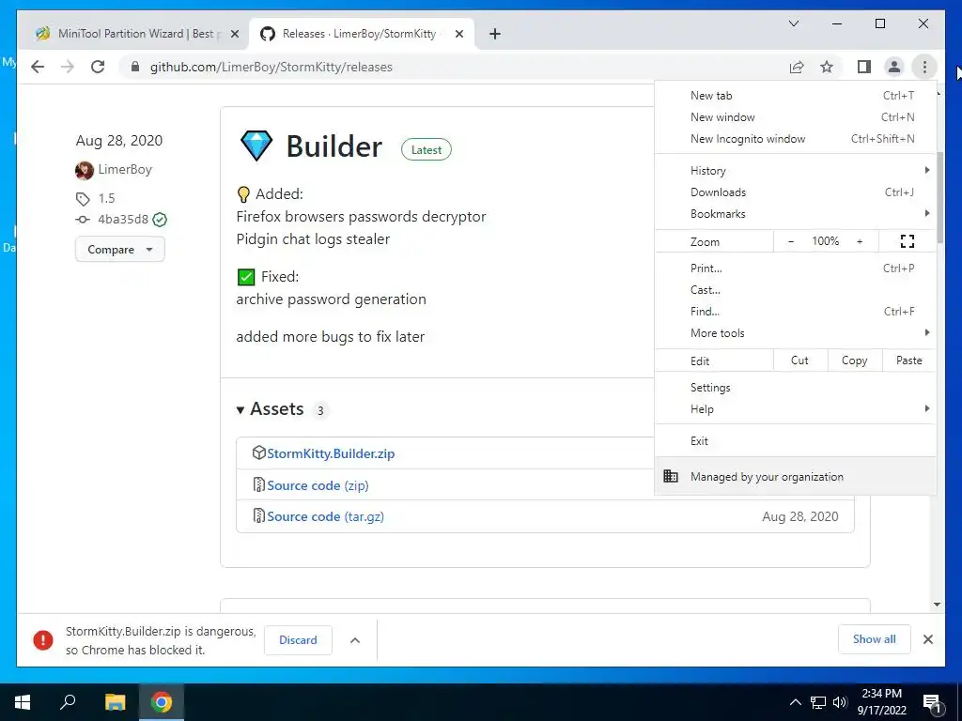This screenshot has height=721, width=962.
Task: Click the verified commit check badge
Action: 160,220
